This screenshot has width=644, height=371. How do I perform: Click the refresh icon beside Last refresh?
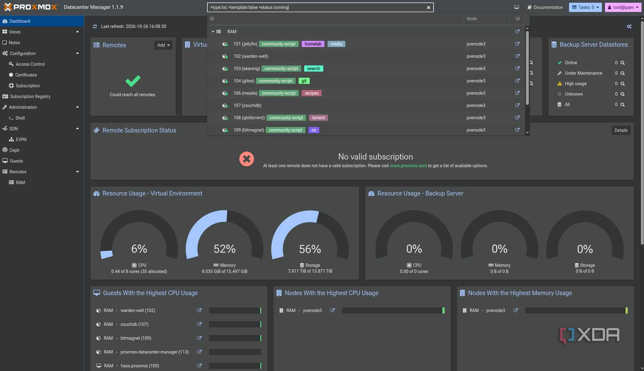(x=95, y=27)
